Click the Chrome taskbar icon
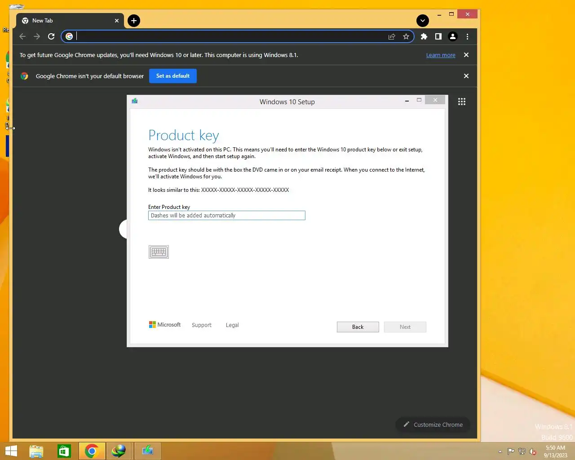Screen dimensions: 575x460 tap(92, 451)
